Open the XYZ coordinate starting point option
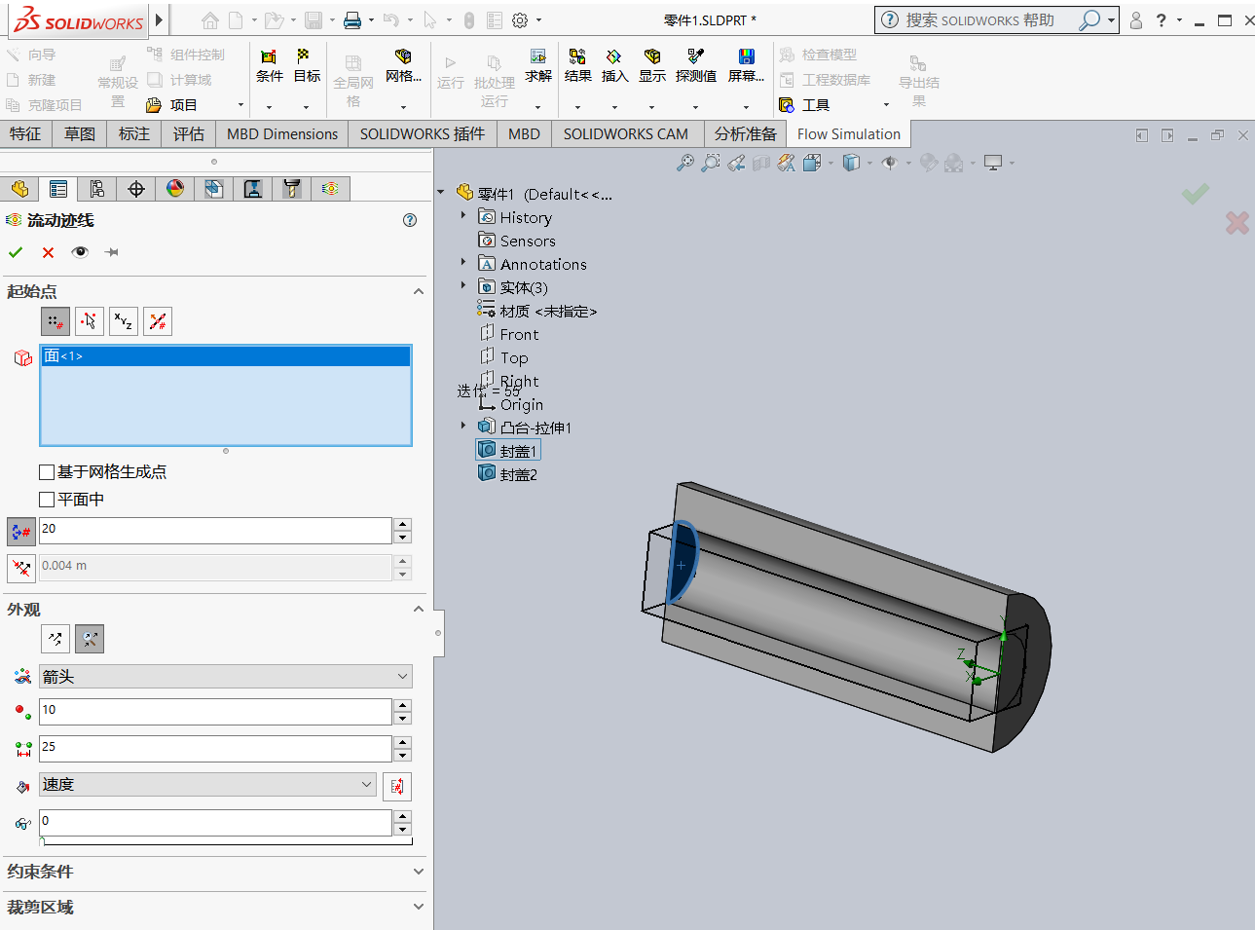1255x930 pixels. [x=123, y=320]
